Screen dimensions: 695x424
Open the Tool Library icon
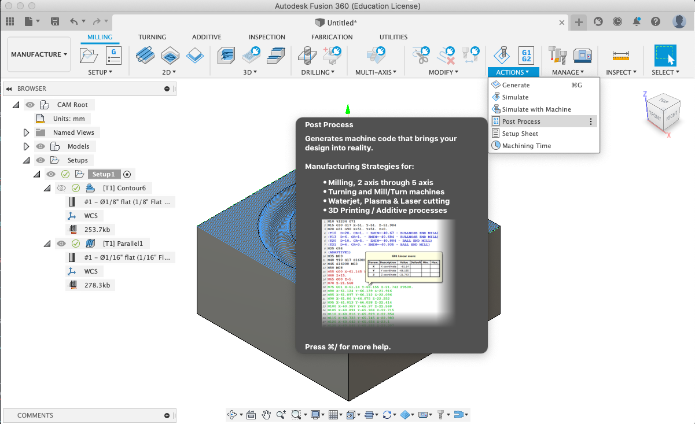pos(558,56)
